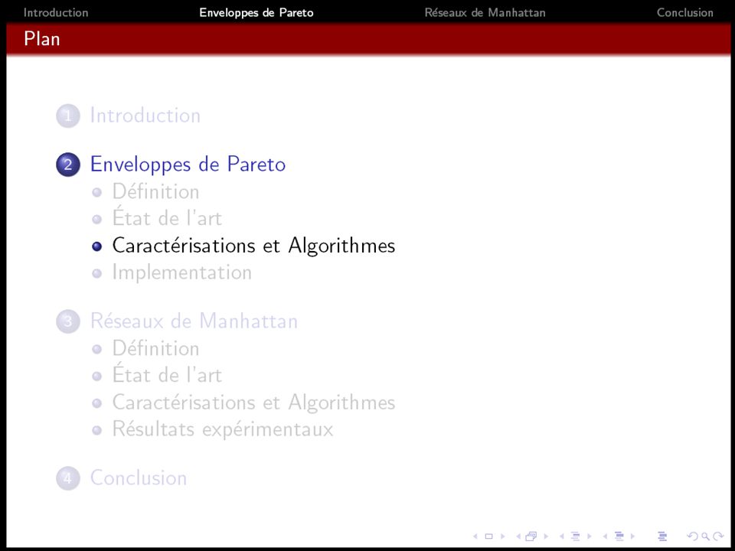The image size is (735, 551).
Task: Click the slide rectangle navigation icon
Action: click(x=489, y=536)
